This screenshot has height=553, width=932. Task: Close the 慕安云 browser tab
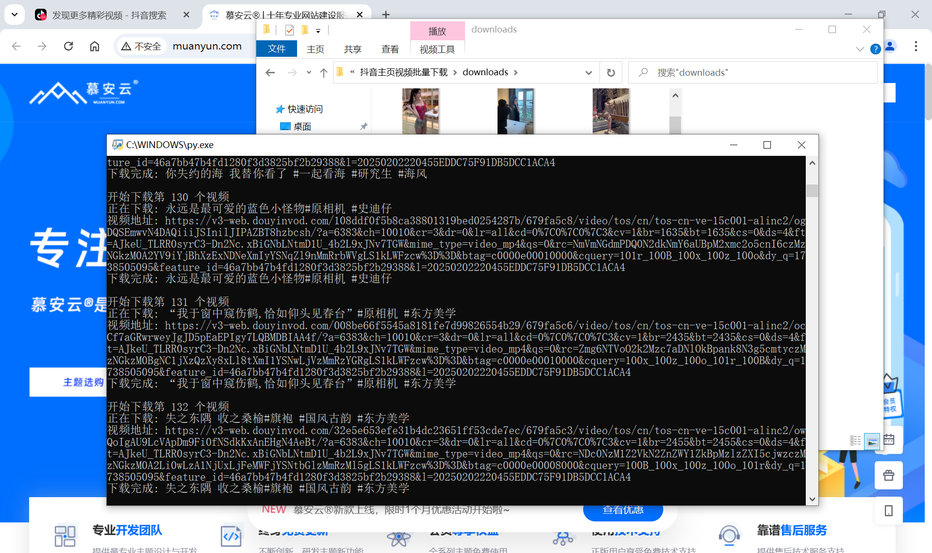pyautogui.click(x=360, y=15)
